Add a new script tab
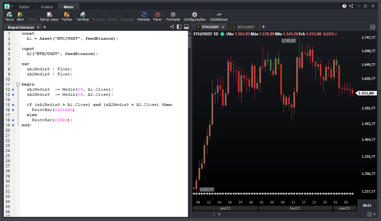The height and width of the screenshot is (221, 381). click(45, 27)
